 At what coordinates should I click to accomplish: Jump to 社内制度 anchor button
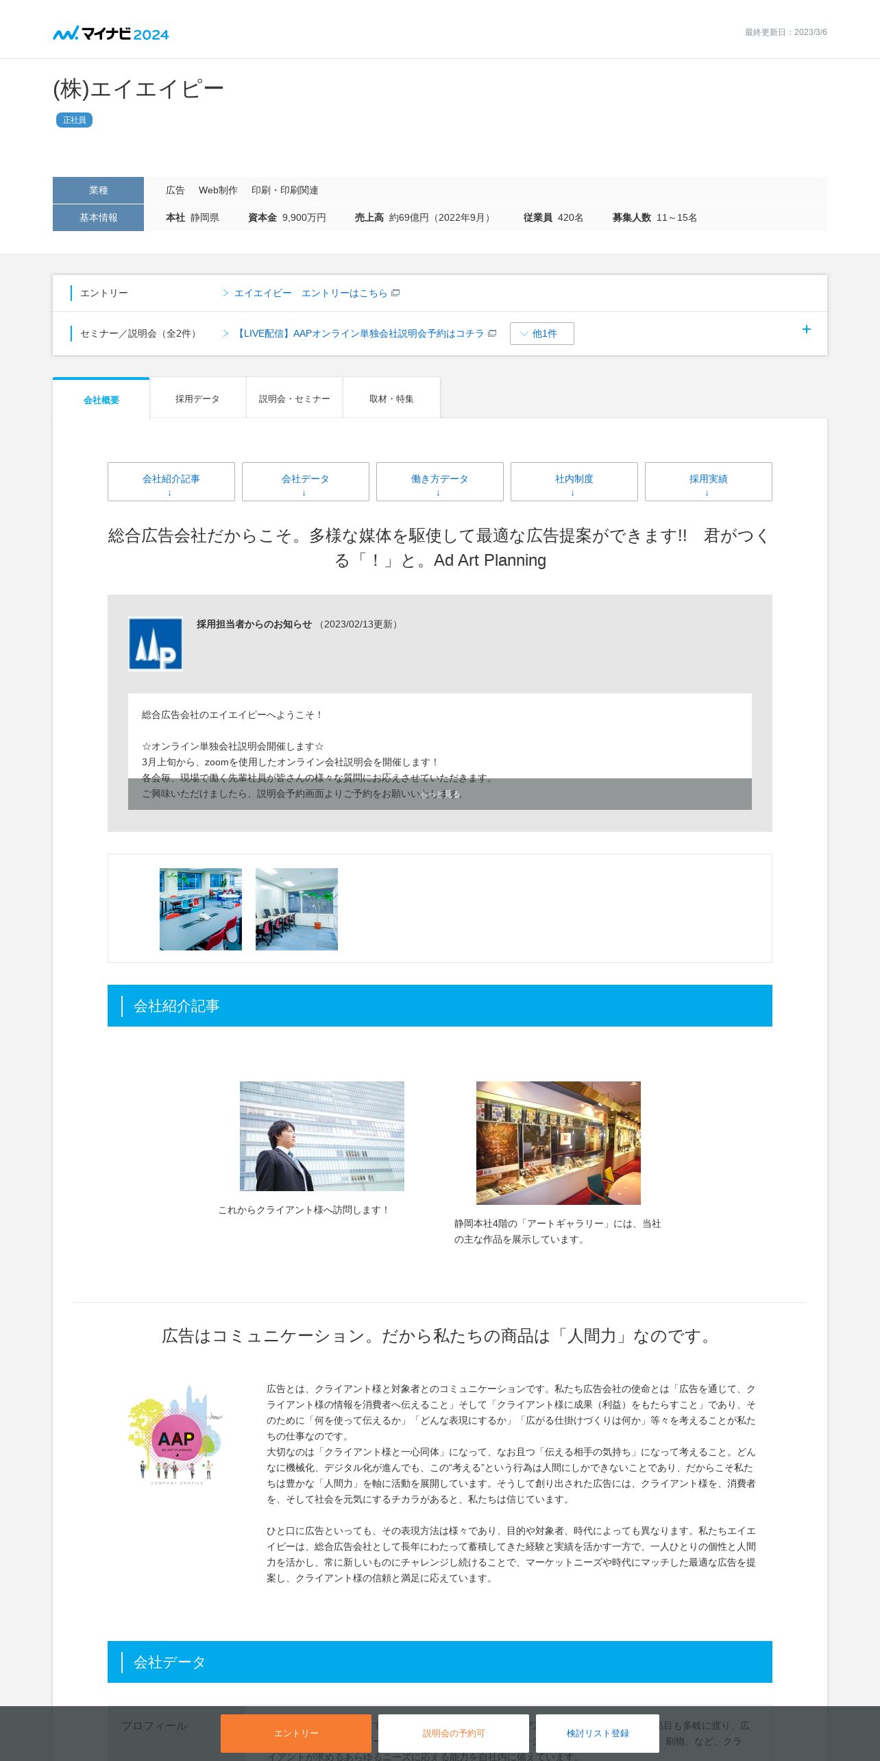pyautogui.click(x=574, y=481)
